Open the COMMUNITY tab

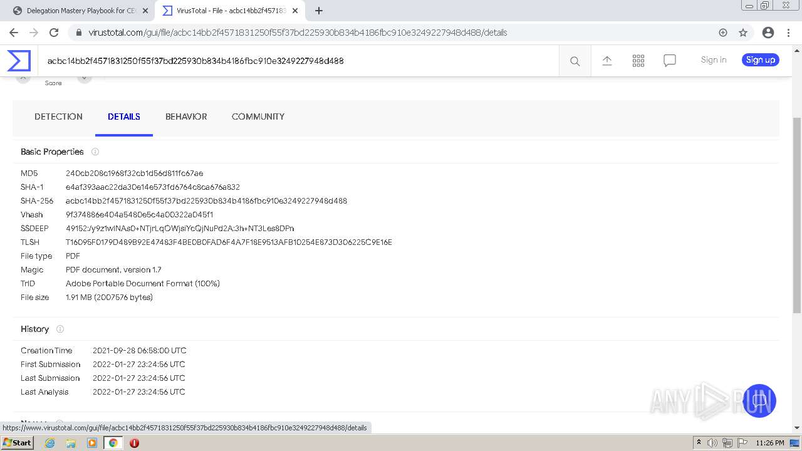point(258,117)
